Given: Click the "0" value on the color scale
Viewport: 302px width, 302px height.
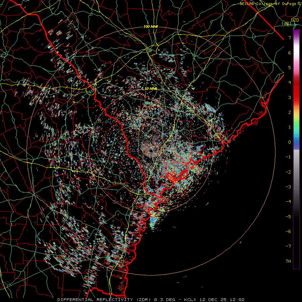Looking at the screenshot, I should click(290, 142).
